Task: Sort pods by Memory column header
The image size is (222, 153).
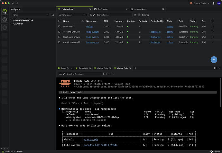Action: [119, 21]
